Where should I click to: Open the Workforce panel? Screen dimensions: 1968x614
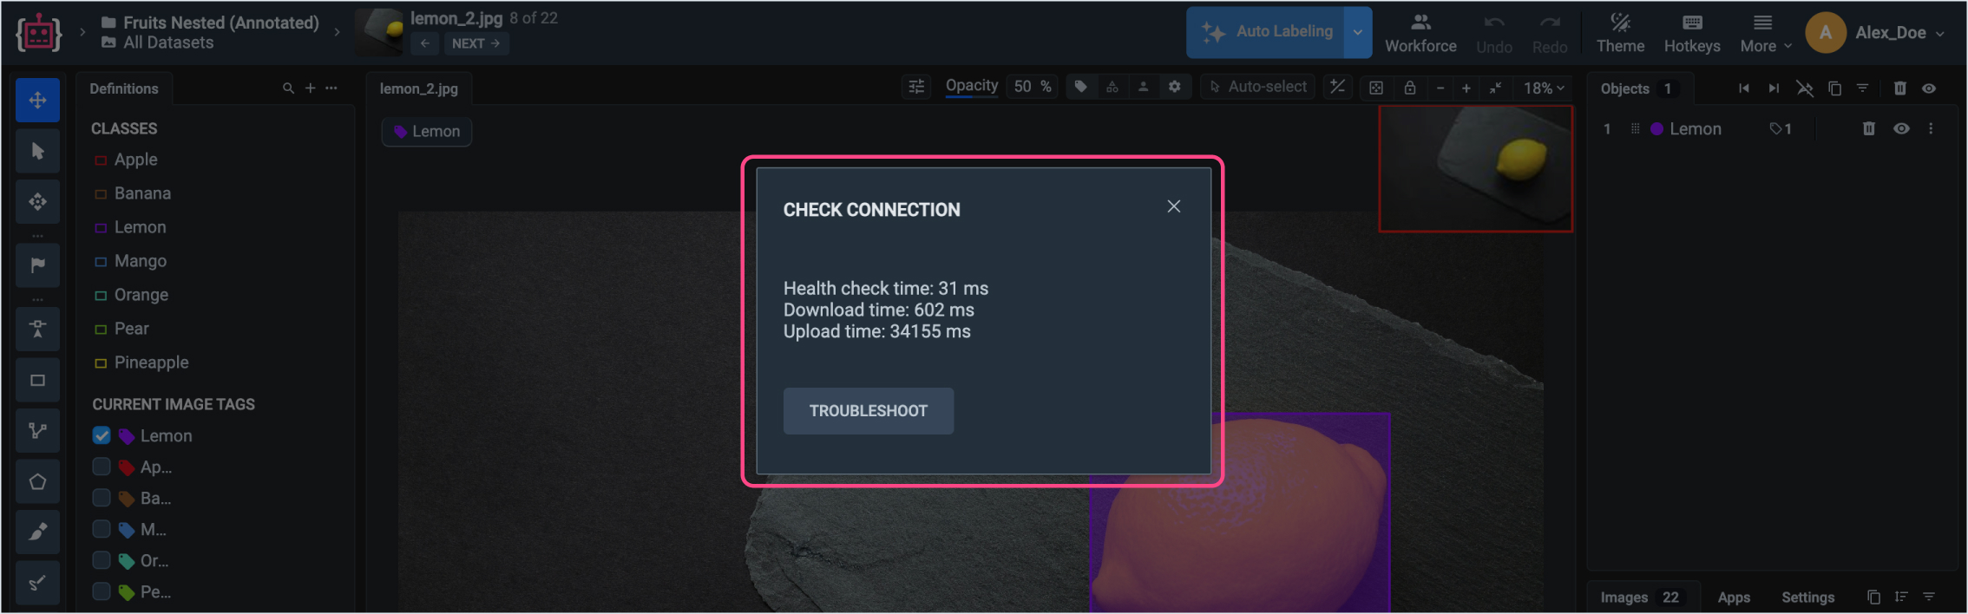1420,33
